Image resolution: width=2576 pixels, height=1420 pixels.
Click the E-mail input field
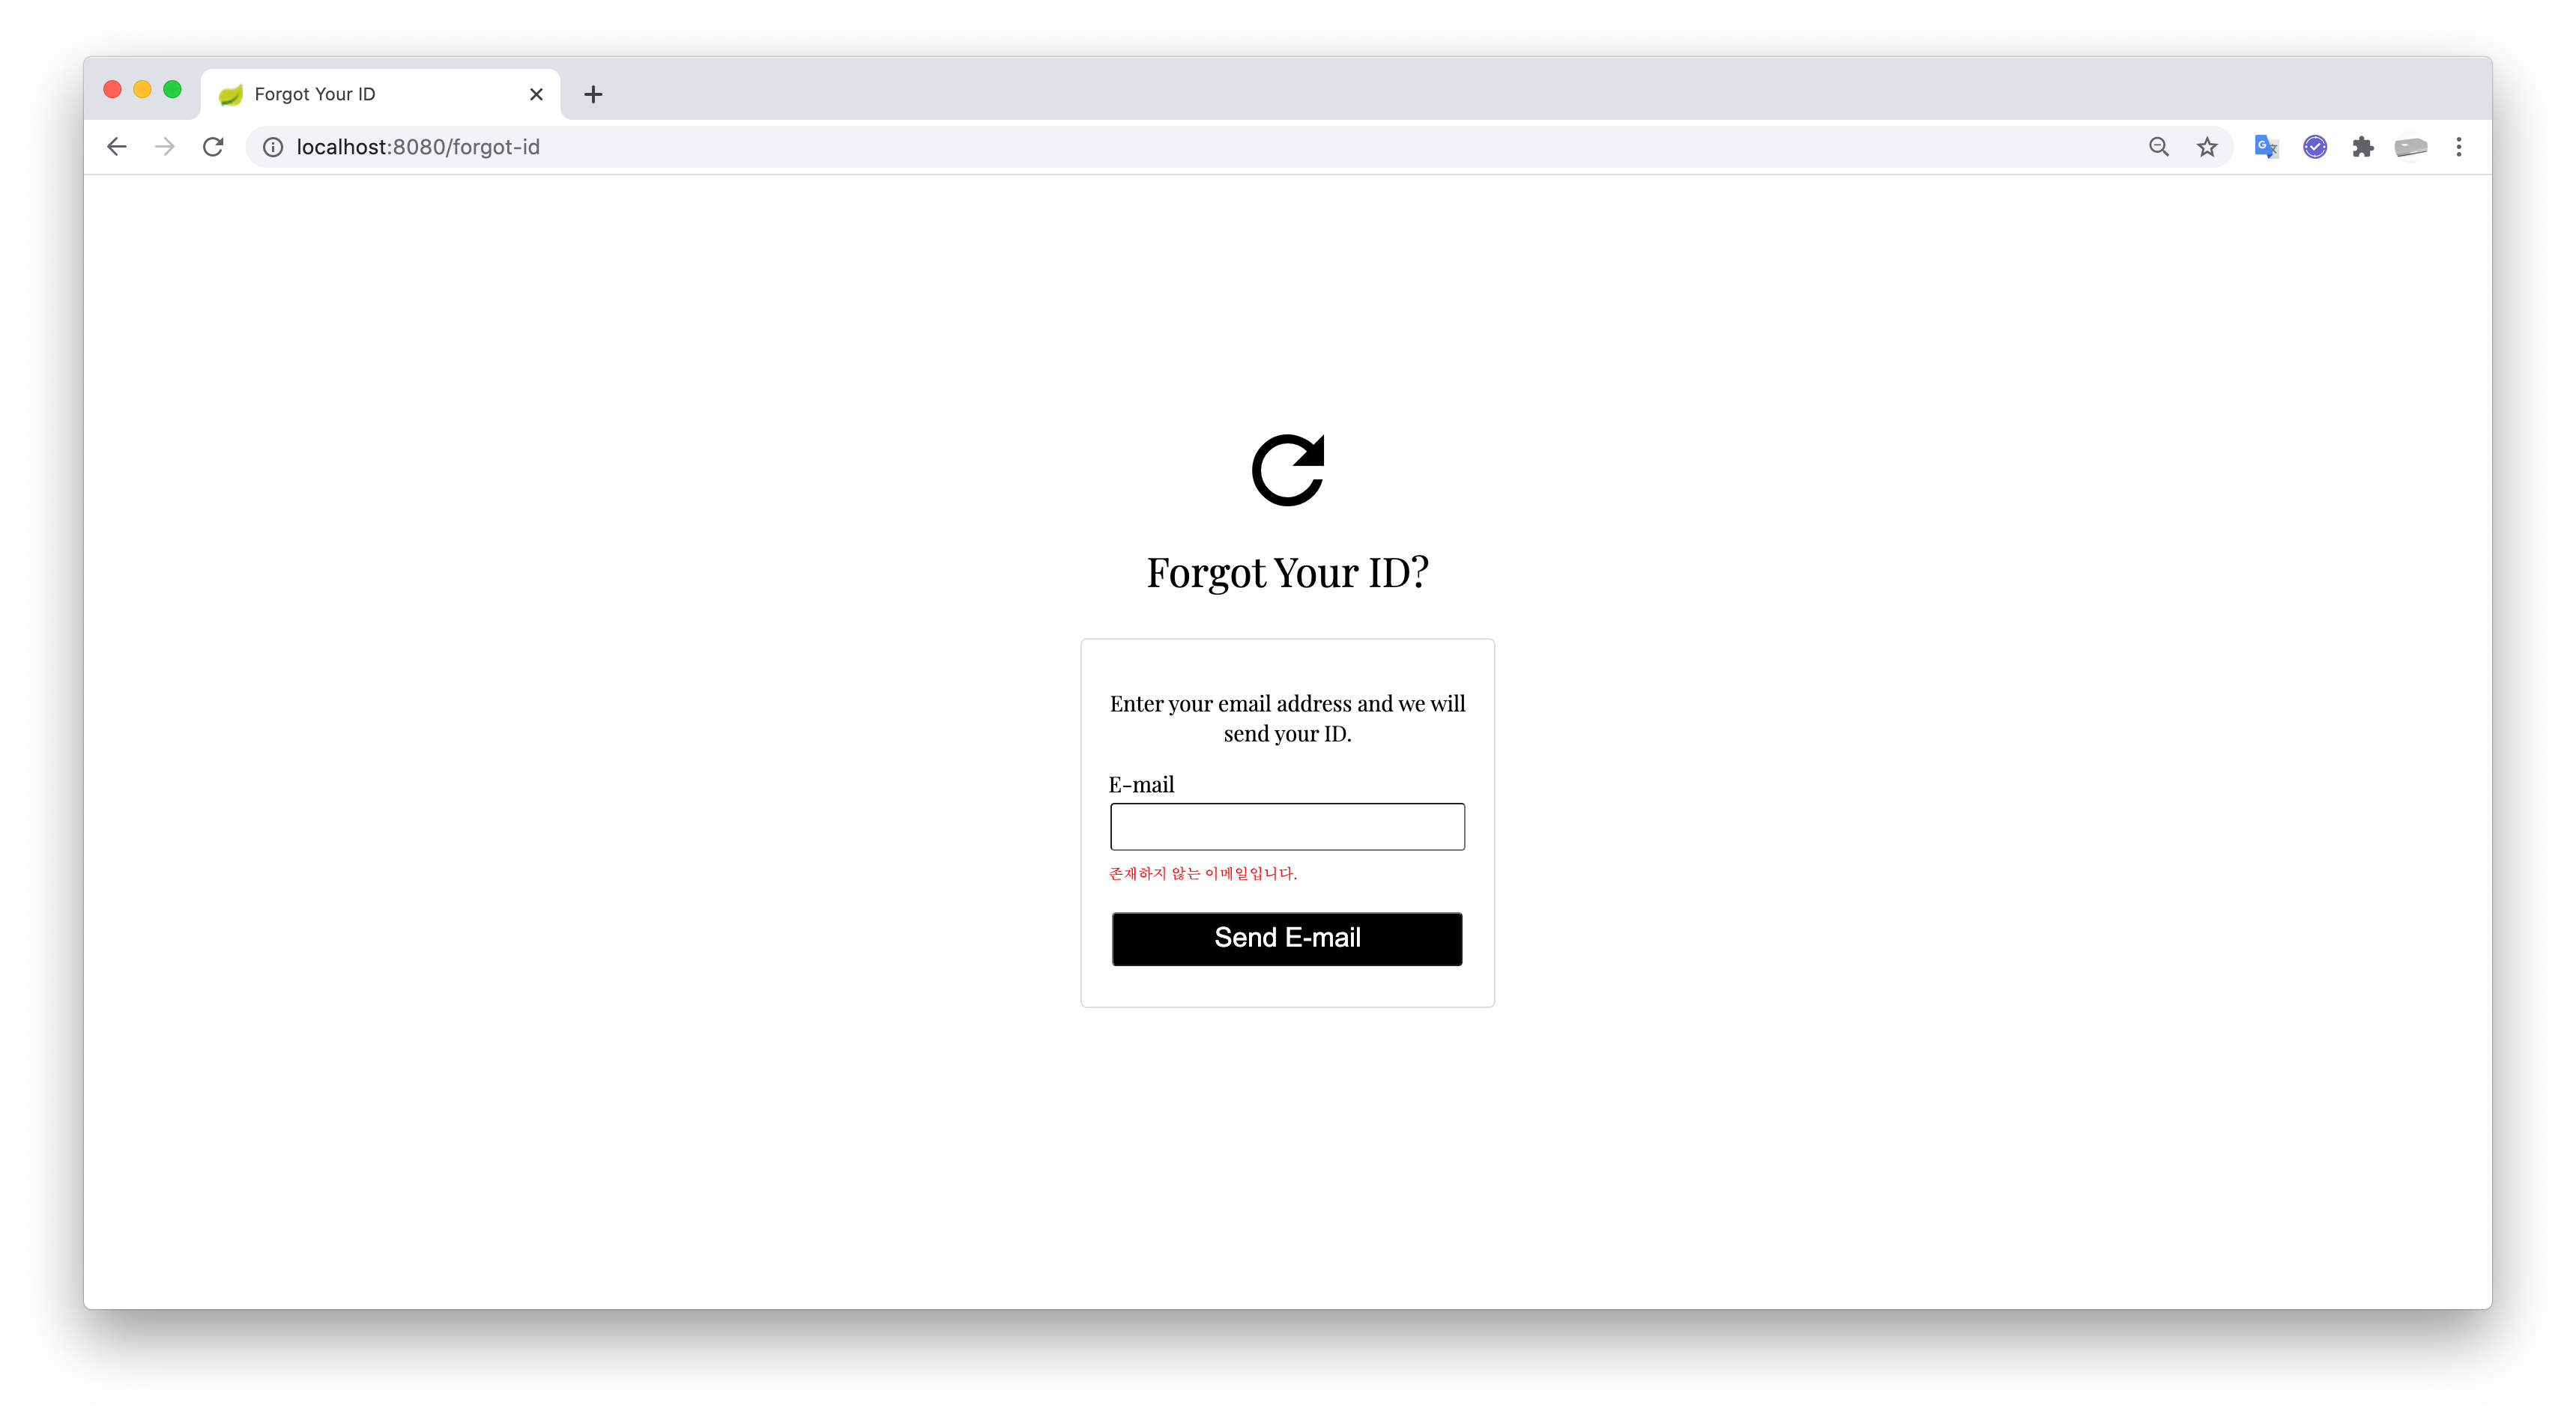click(x=1287, y=825)
